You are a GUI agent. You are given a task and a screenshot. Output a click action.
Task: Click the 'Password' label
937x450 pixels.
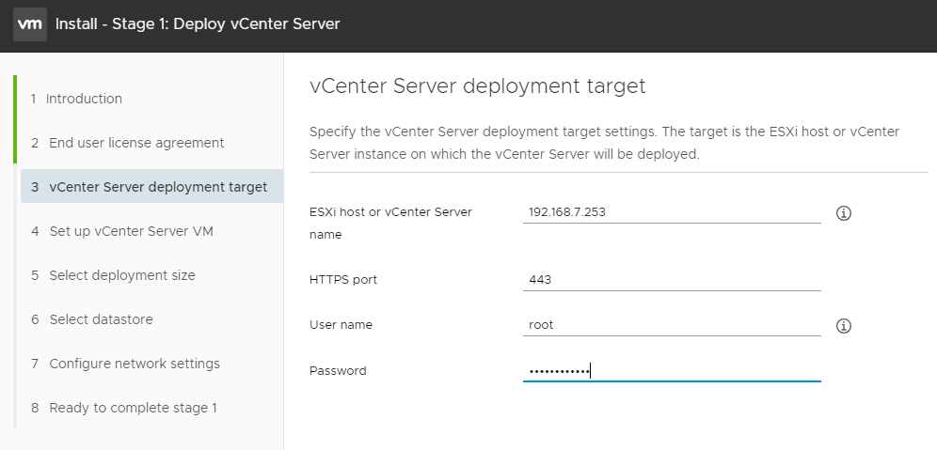pos(338,371)
